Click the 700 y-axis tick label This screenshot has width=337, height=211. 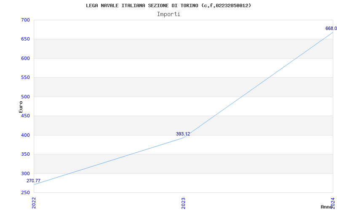(x=25, y=20)
